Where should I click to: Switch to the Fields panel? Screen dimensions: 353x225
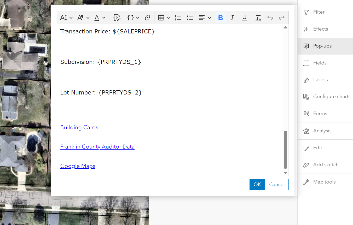click(320, 63)
